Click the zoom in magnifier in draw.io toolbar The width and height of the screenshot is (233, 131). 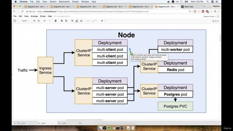[x=34, y=21]
